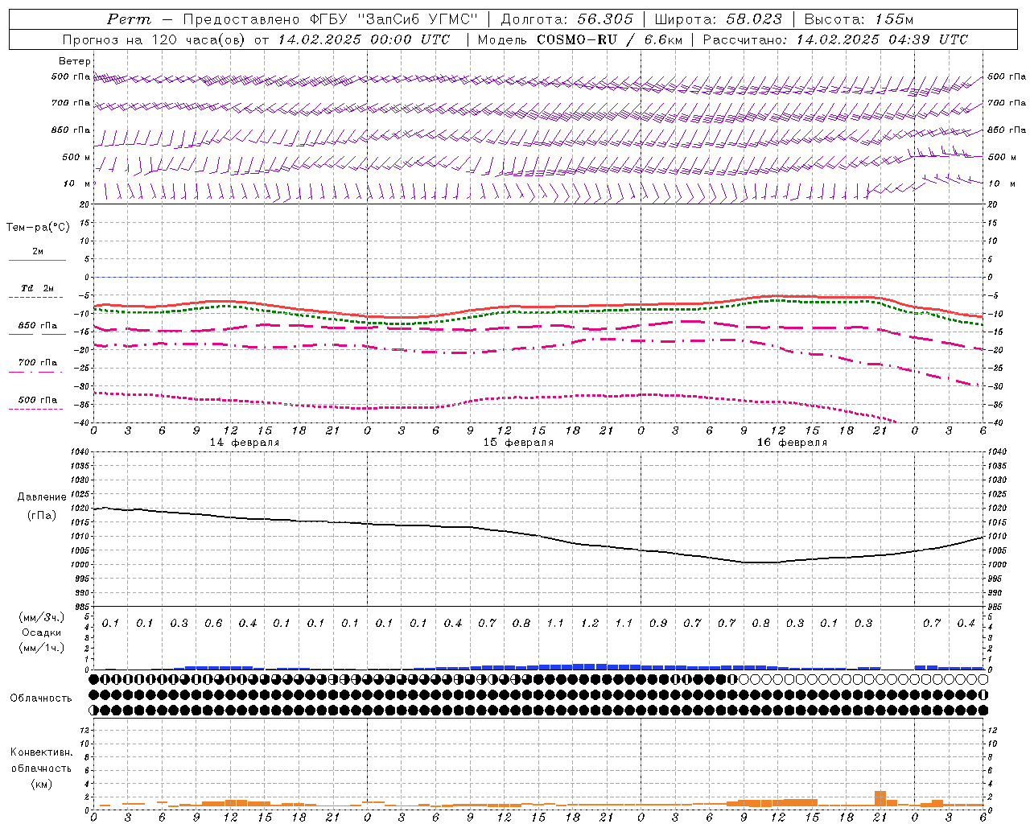Click the "Тем-ра(°C)" panel label

click(38, 227)
